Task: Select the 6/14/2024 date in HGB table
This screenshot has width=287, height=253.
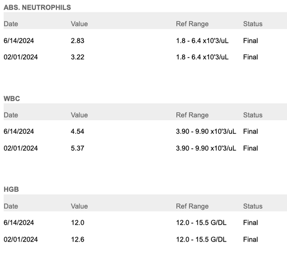Action: click(x=18, y=223)
